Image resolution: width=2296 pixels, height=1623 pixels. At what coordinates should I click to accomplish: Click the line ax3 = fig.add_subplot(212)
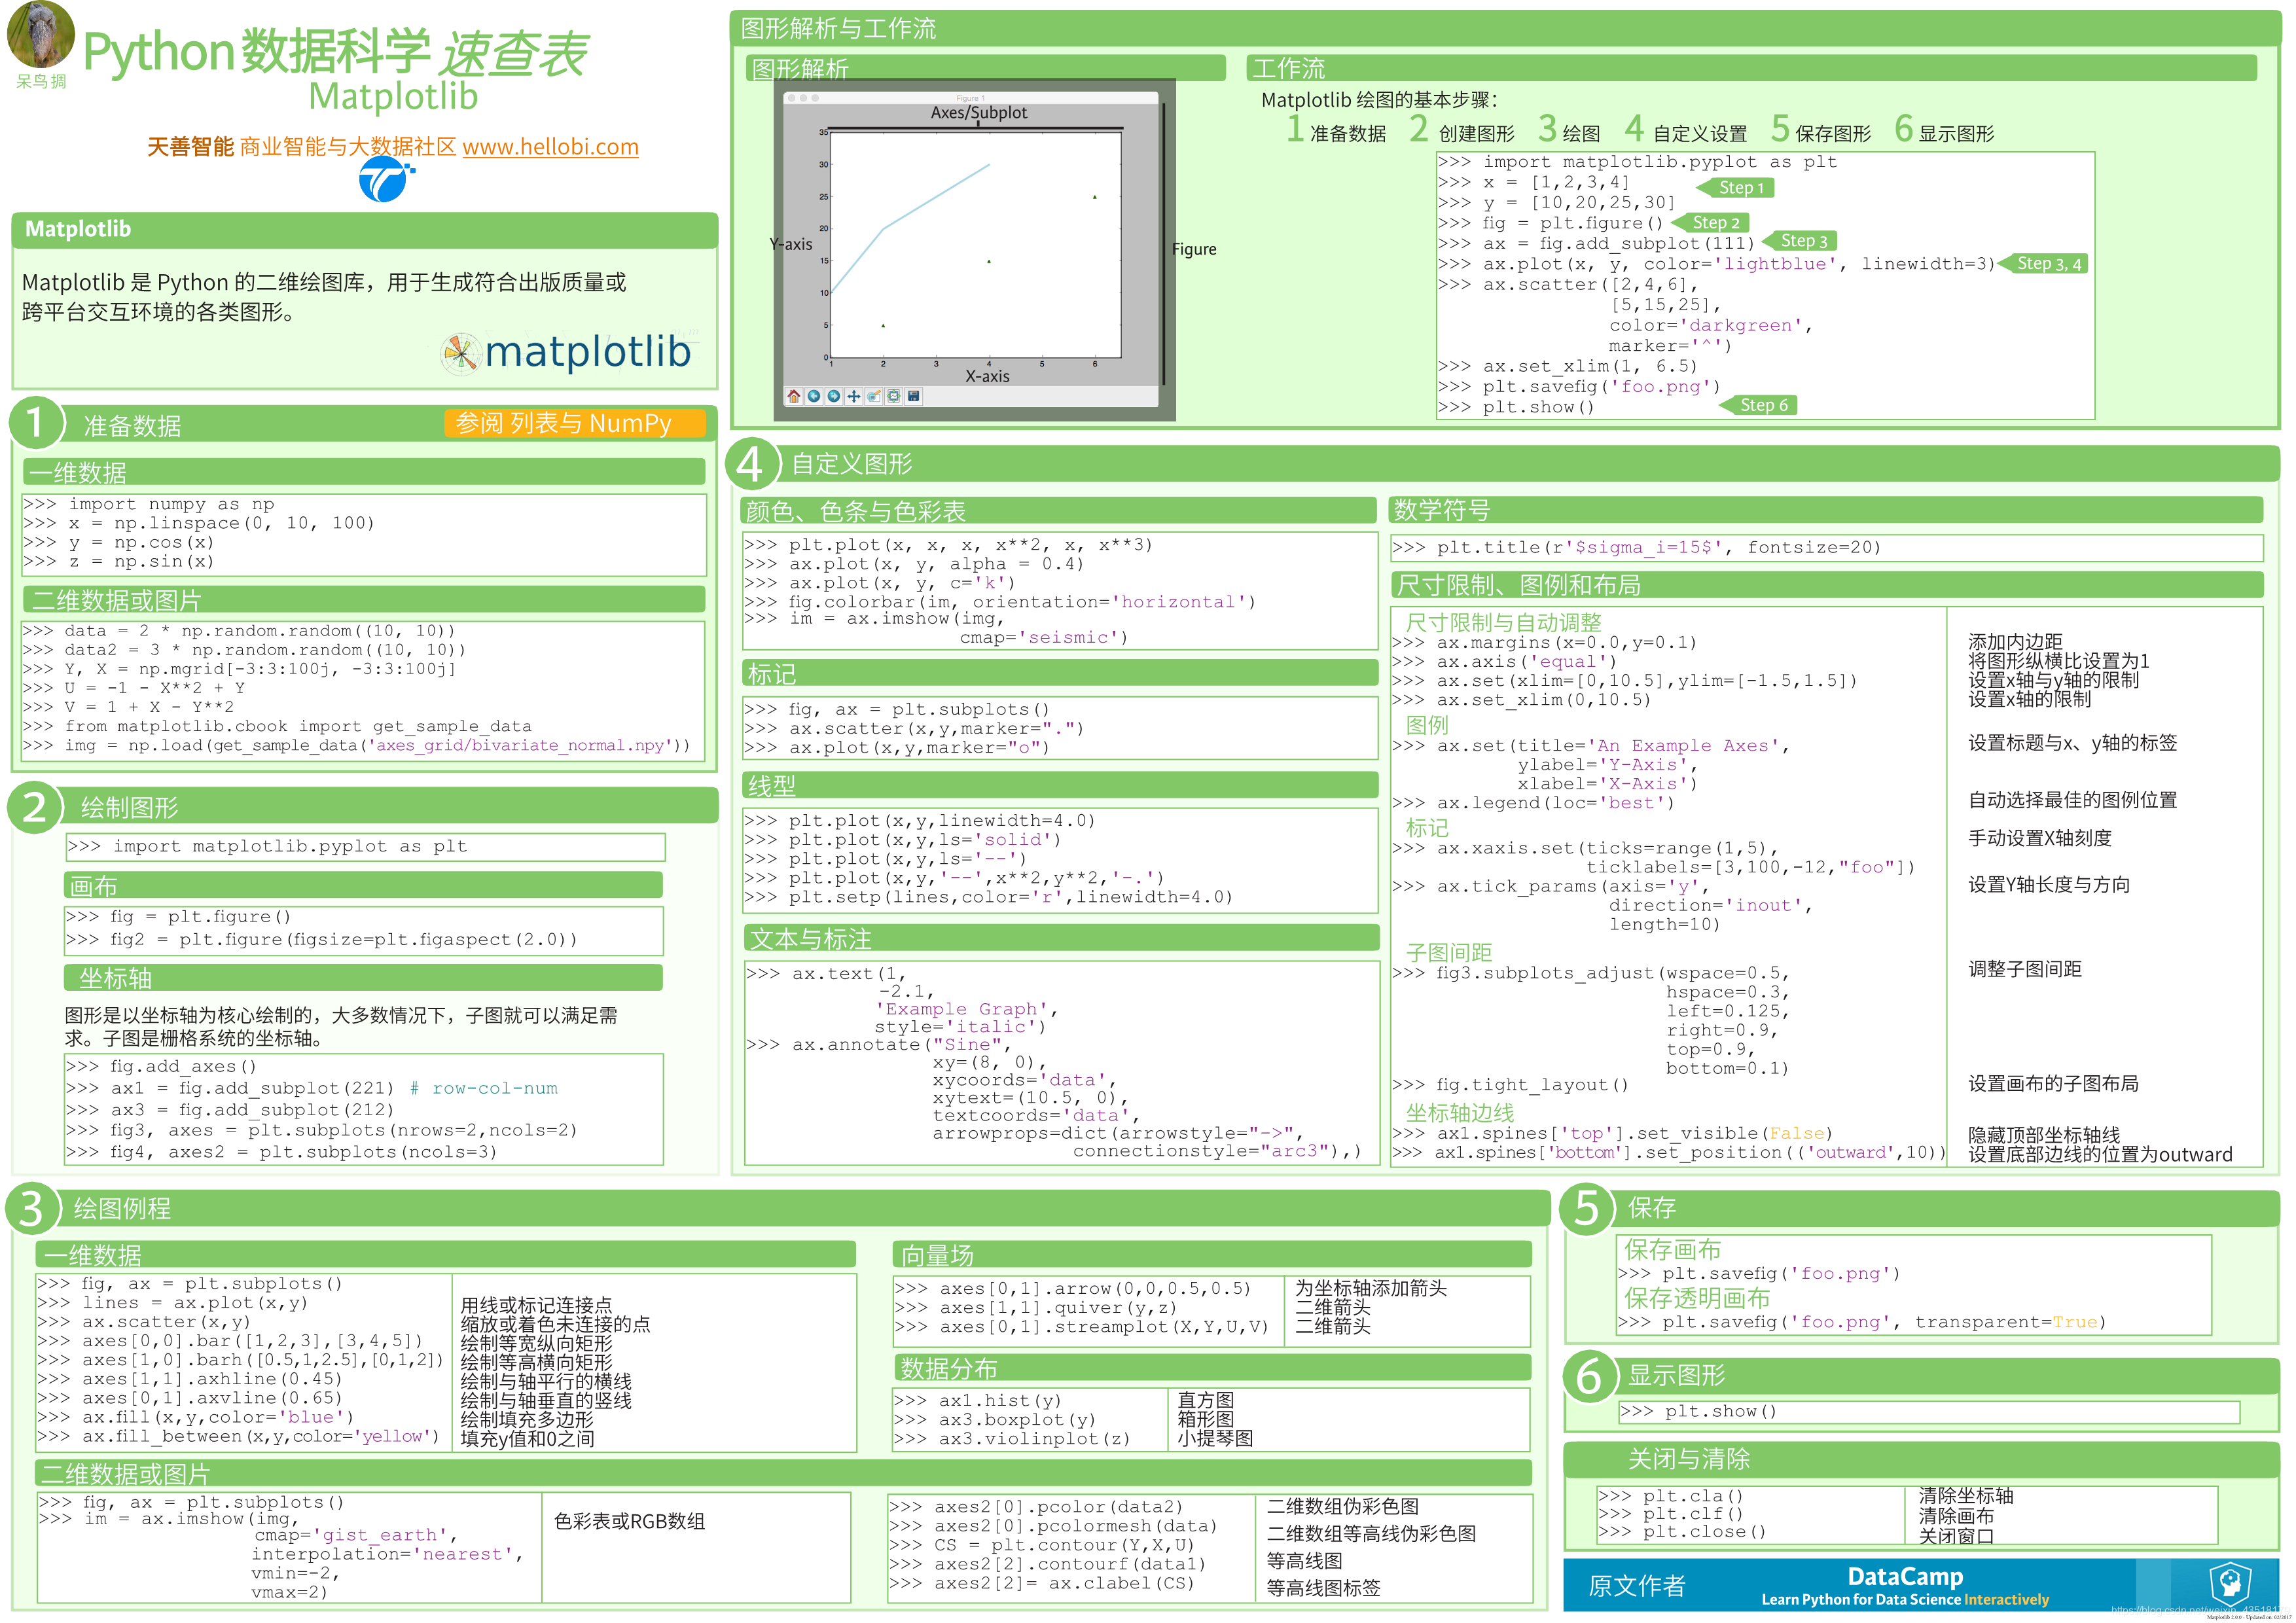pos(230,1110)
